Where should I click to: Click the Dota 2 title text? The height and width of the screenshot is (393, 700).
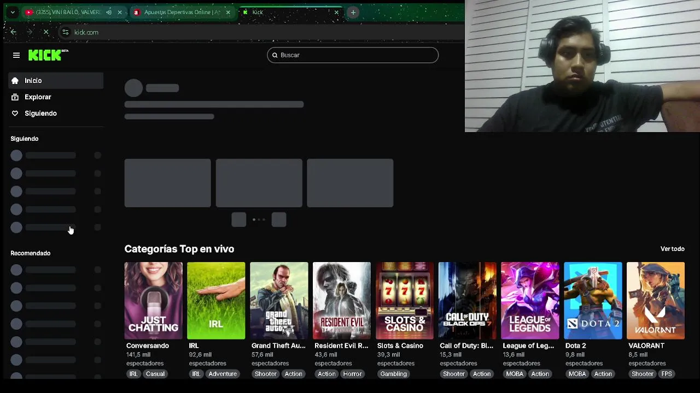pos(576,346)
